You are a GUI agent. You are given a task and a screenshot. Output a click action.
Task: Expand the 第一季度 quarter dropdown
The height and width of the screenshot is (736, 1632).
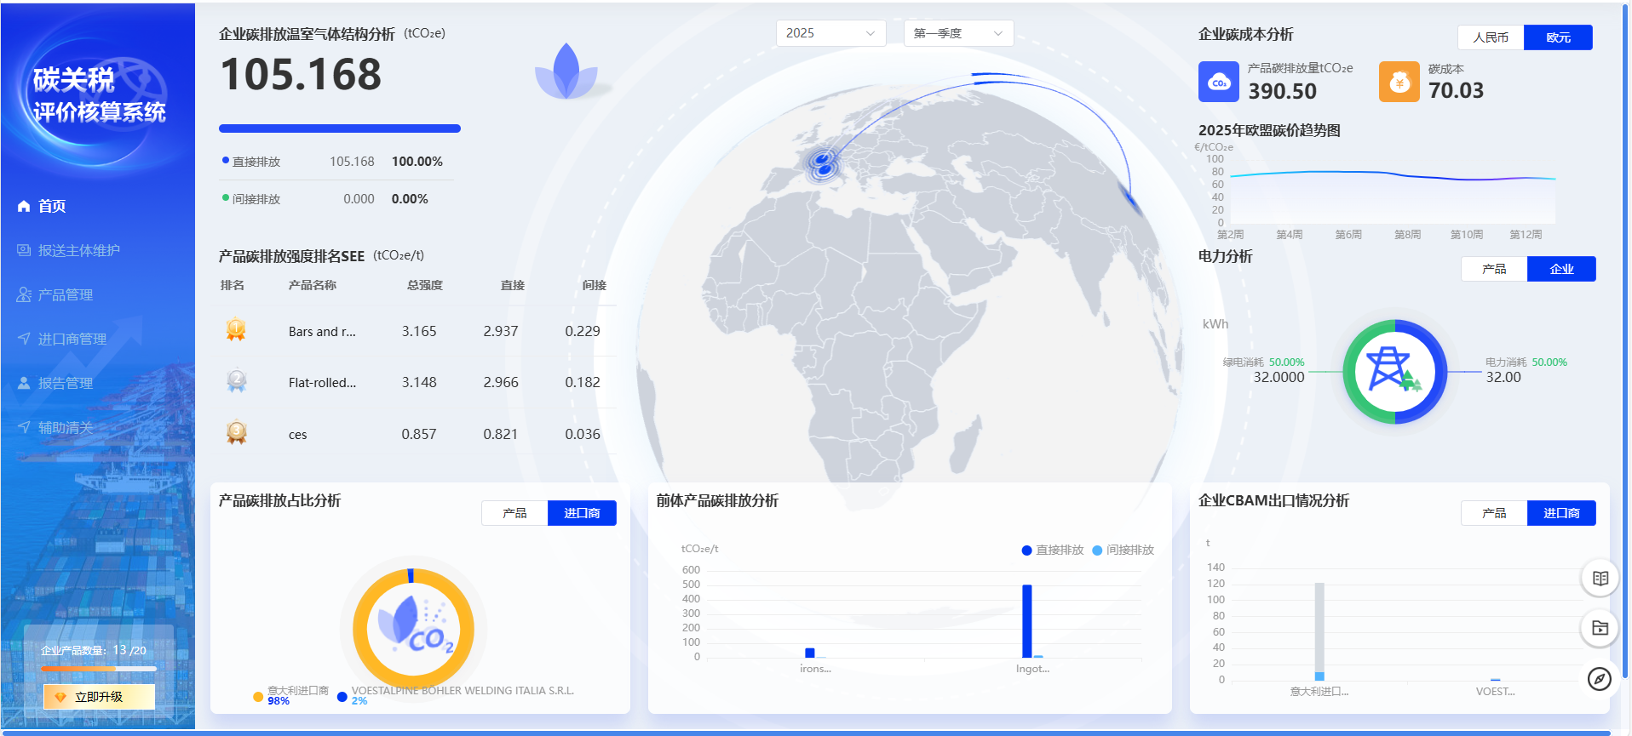point(957,33)
